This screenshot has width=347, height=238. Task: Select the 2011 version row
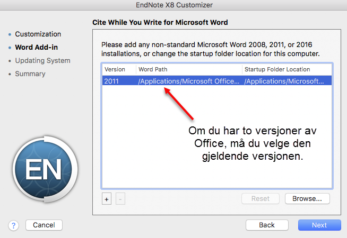(x=112, y=81)
